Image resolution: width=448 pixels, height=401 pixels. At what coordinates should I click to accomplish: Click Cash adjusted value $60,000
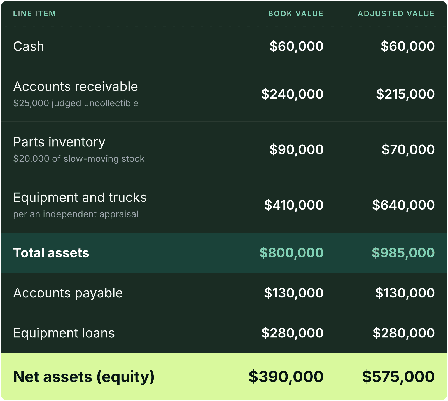pos(408,46)
